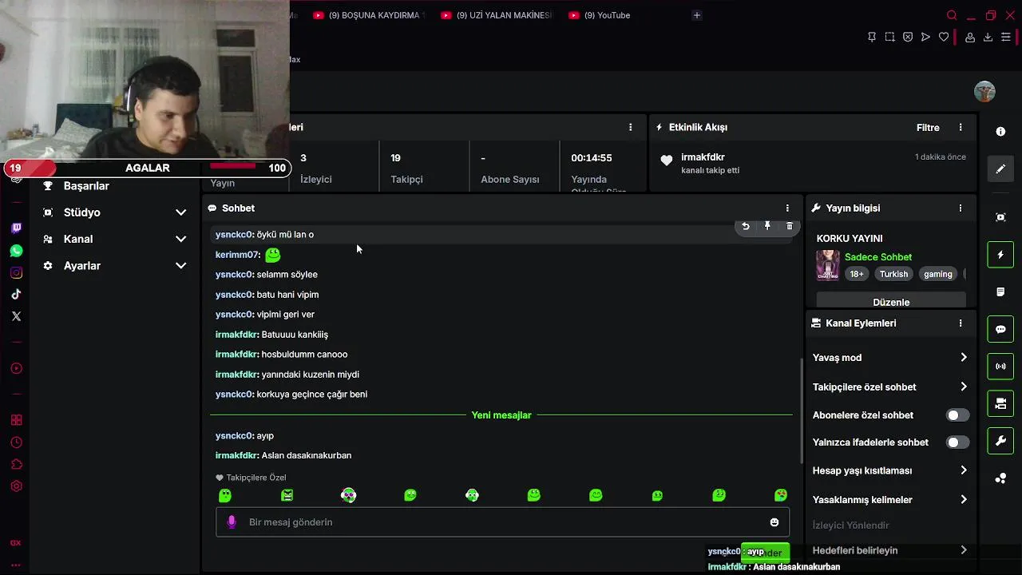Open Yavaş mod options
The image size is (1022, 575).
pos(889,358)
